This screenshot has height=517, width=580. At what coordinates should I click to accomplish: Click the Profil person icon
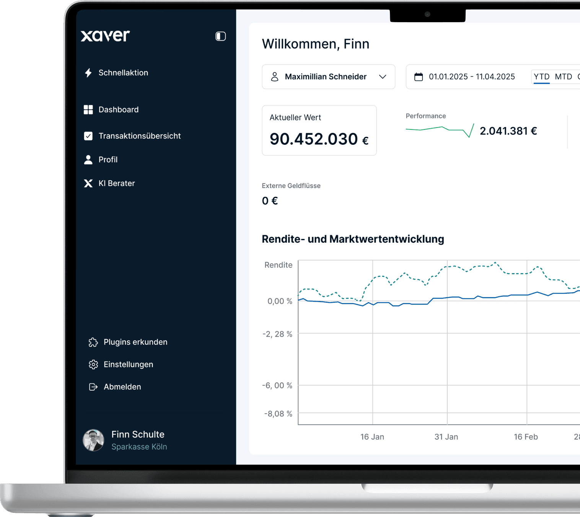[x=88, y=160]
